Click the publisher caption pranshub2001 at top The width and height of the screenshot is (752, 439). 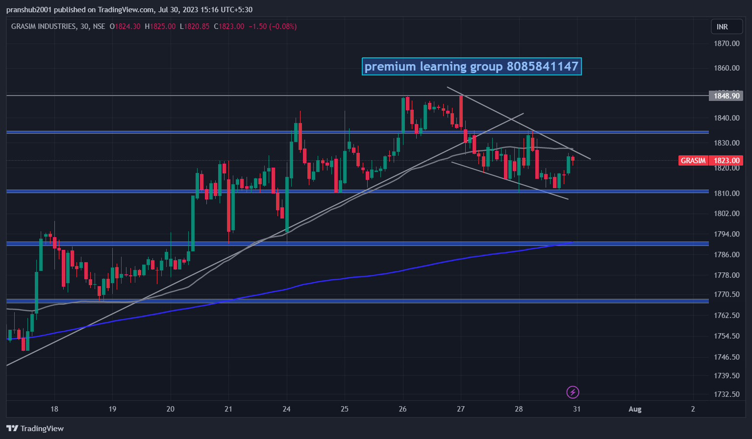click(x=129, y=9)
